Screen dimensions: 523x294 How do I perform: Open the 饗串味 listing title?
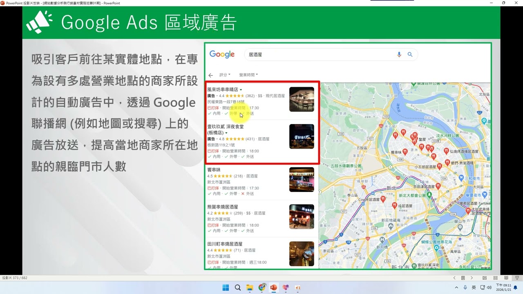click(214, 170)
